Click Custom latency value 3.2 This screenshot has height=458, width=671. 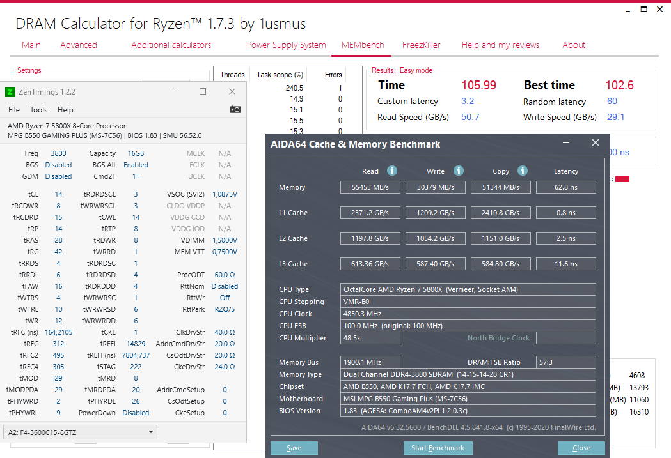coord(468,102)
